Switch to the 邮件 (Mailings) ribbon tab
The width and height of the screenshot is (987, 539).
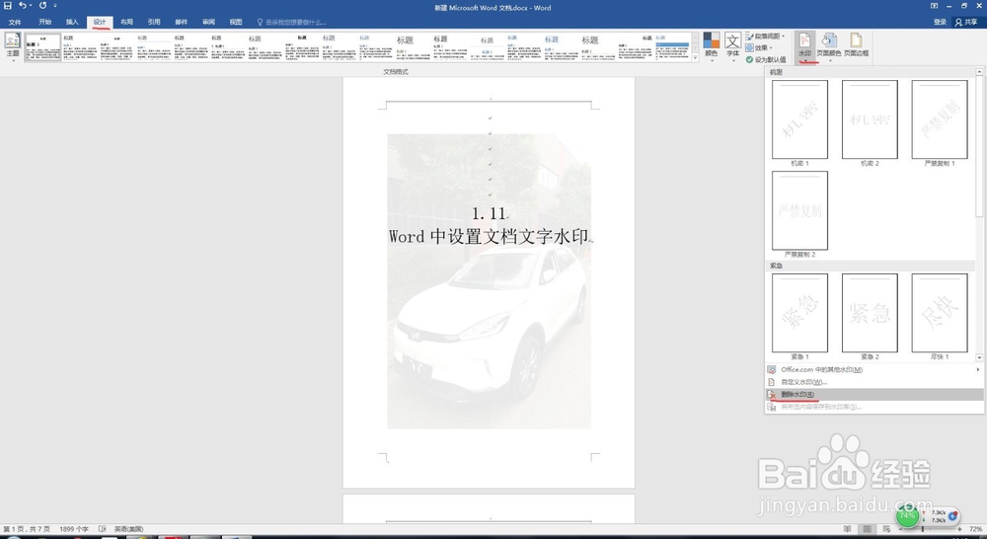(182, 22)
